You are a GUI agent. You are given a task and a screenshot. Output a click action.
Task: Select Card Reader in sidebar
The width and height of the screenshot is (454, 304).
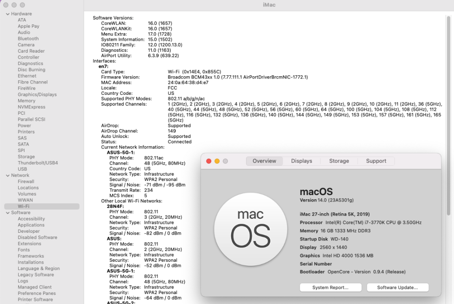[x=31, y=51]
